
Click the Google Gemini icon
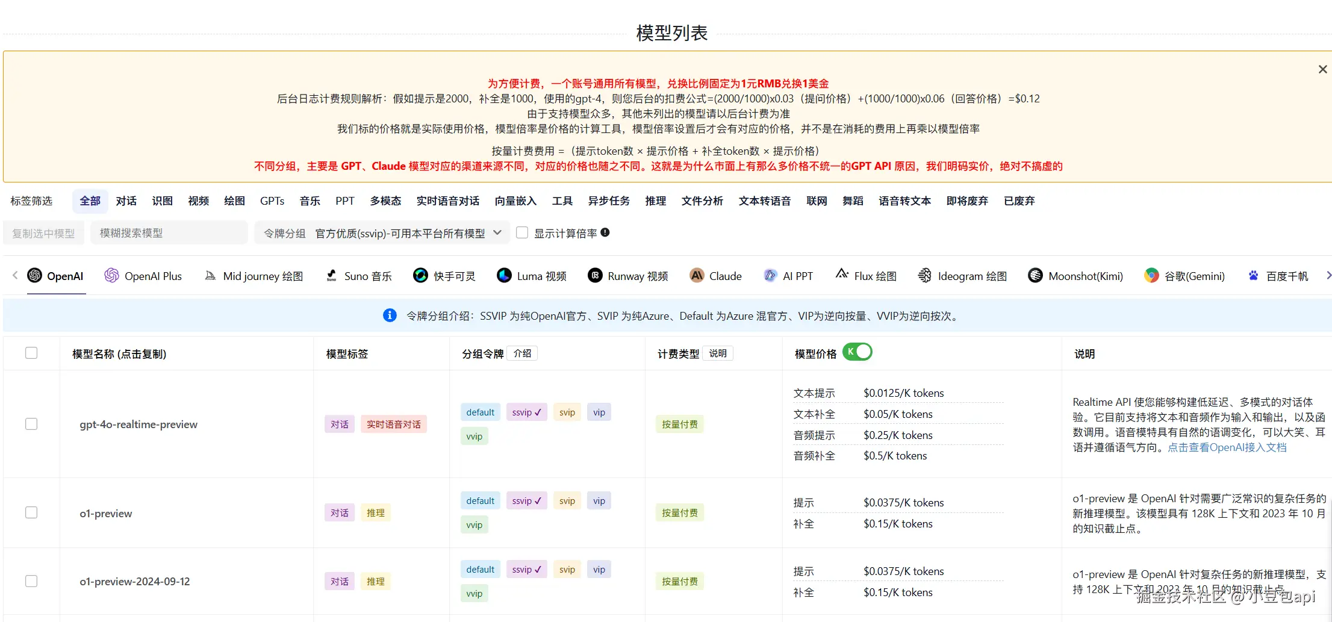tap(1151, 276)
